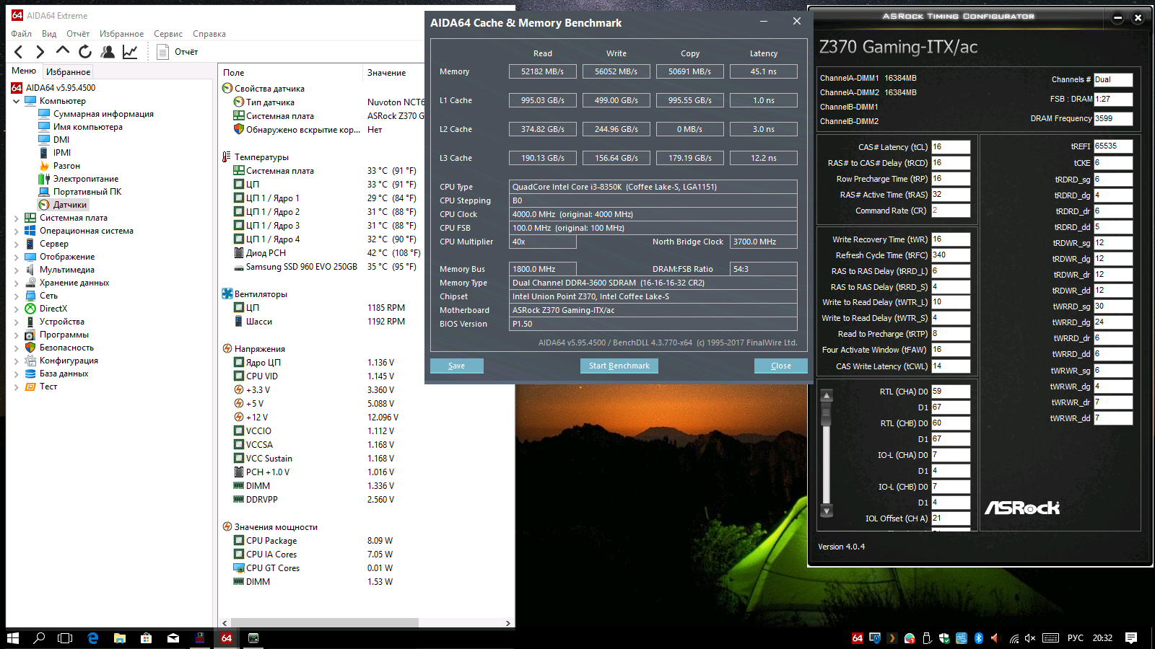Click the Тест tree icon
Screen dimensions: 1155x649
pos(30,387)
